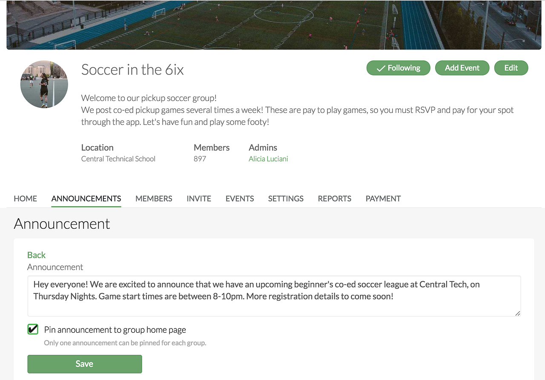Click the Following button with checkmark

click(398, 68)
